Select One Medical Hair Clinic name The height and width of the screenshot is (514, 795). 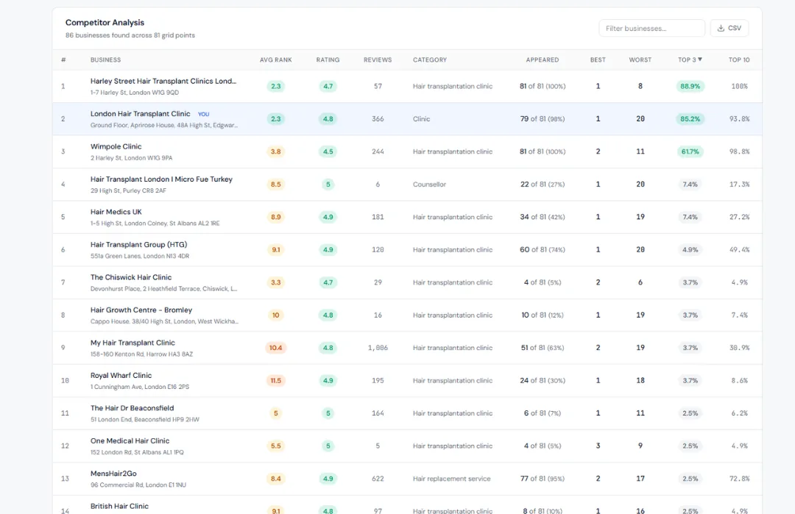(x=130, y=440)
